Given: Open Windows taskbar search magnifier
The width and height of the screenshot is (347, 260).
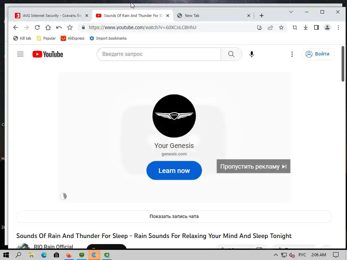Looking at the screenshot, I should click(x=19, y=255).
